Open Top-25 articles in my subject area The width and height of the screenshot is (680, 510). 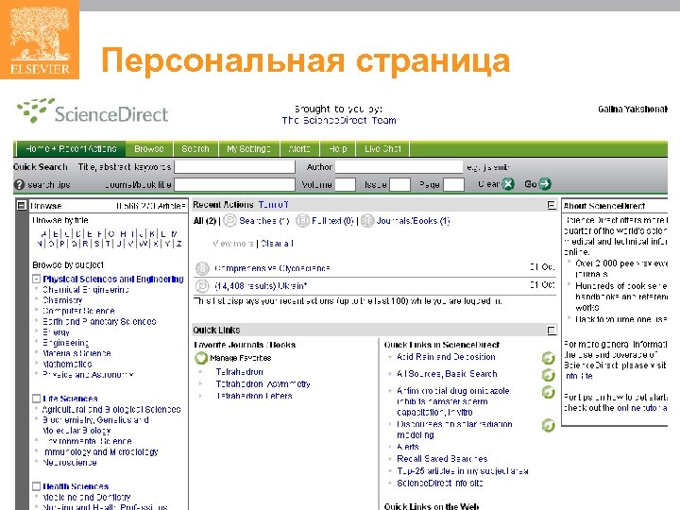(462, 471)
